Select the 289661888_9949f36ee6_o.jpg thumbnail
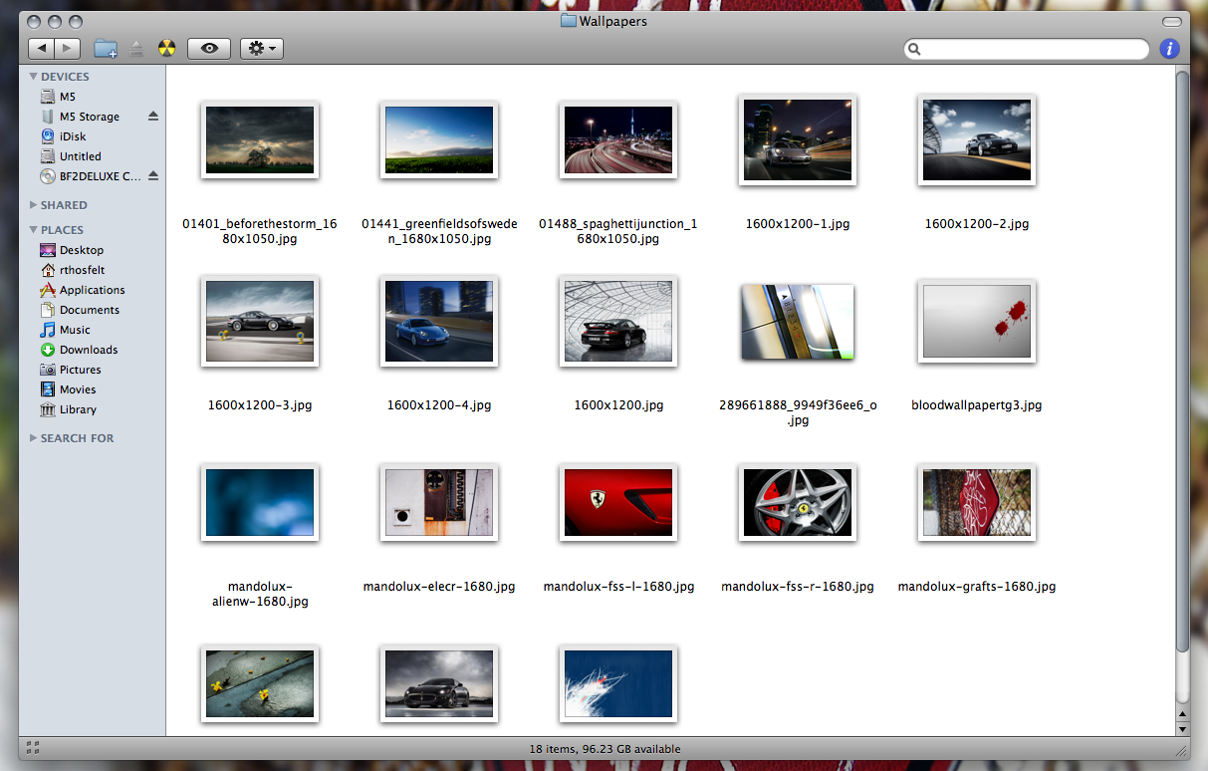Viewport: 1208px width, 771px height. [798, 322]
